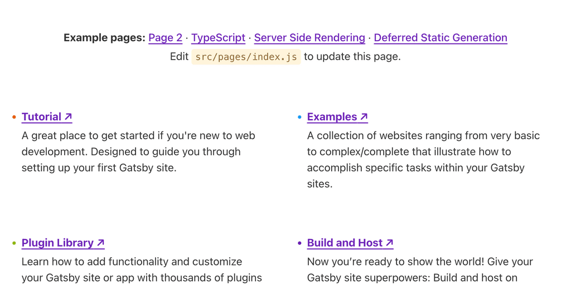This screenshot has width=571, height=285.
Task: Click the arrow icon next to Build and Host
Action: coord(389,243)
